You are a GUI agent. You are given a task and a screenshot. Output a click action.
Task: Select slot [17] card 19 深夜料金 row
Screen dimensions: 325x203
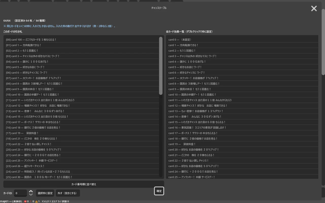coord(82,133)
